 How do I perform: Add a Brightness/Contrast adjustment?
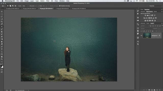(145, 15)
